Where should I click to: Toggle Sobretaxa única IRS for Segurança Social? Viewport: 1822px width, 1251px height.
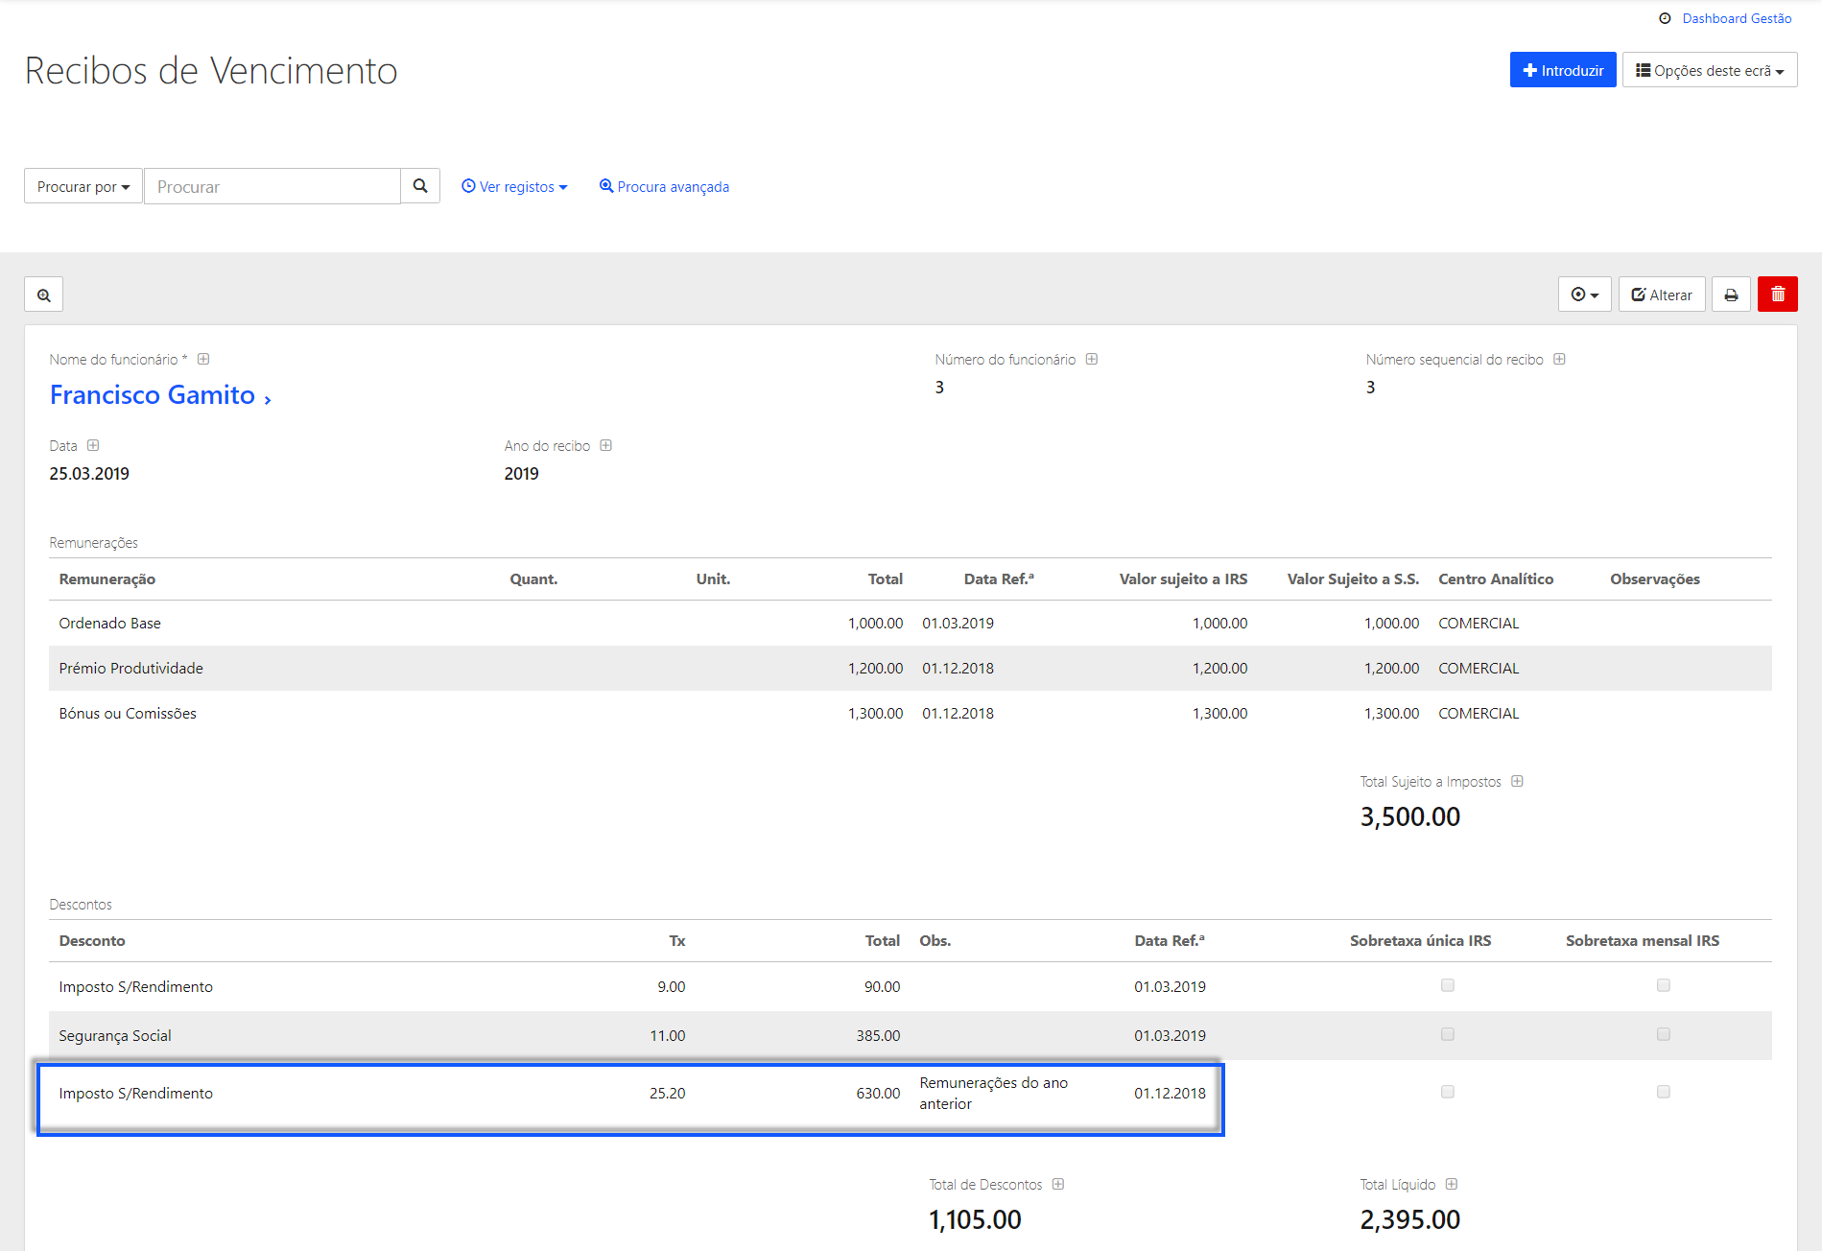[1448, 1034]
